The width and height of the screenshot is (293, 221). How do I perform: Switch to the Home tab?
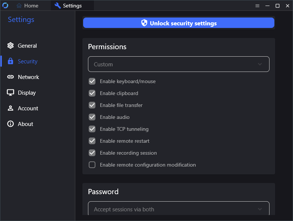click(x=28, y=6)
